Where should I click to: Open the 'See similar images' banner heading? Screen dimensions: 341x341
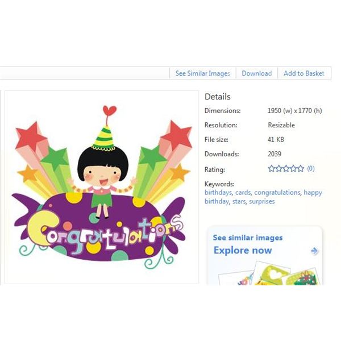pos(248,238)
